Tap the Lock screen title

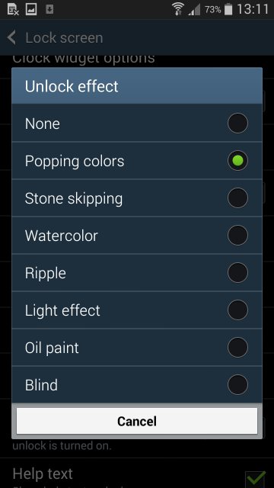64,38
